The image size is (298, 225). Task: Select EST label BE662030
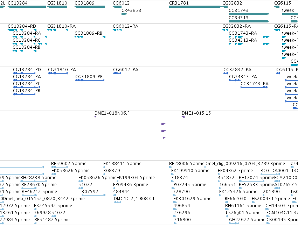[x=235, y=199]
